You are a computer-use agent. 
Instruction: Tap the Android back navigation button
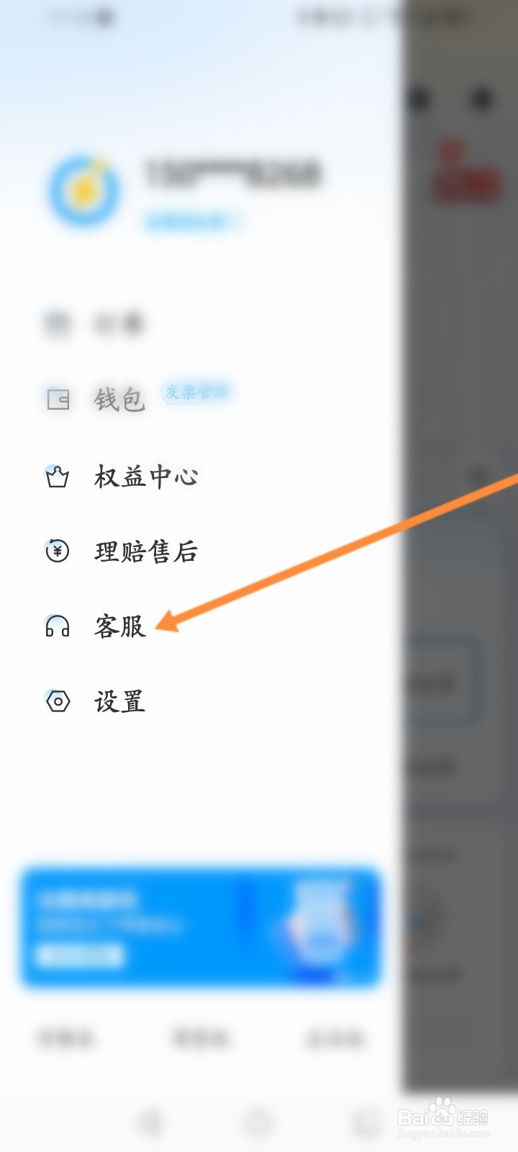pyautogui.click(x=150, y=1122)
